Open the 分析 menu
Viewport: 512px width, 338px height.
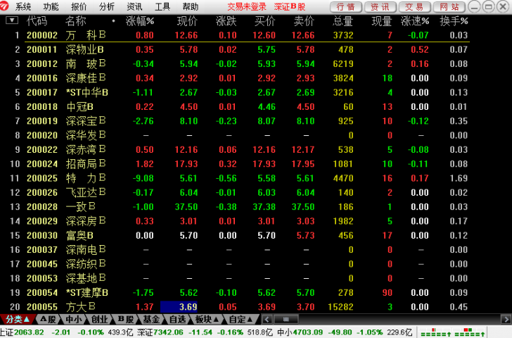coord(107,6)
